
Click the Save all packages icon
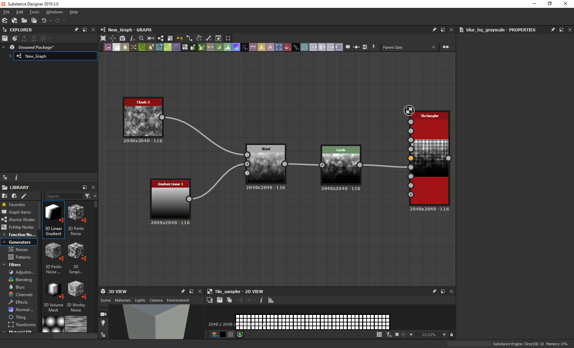tap(34, 20)
